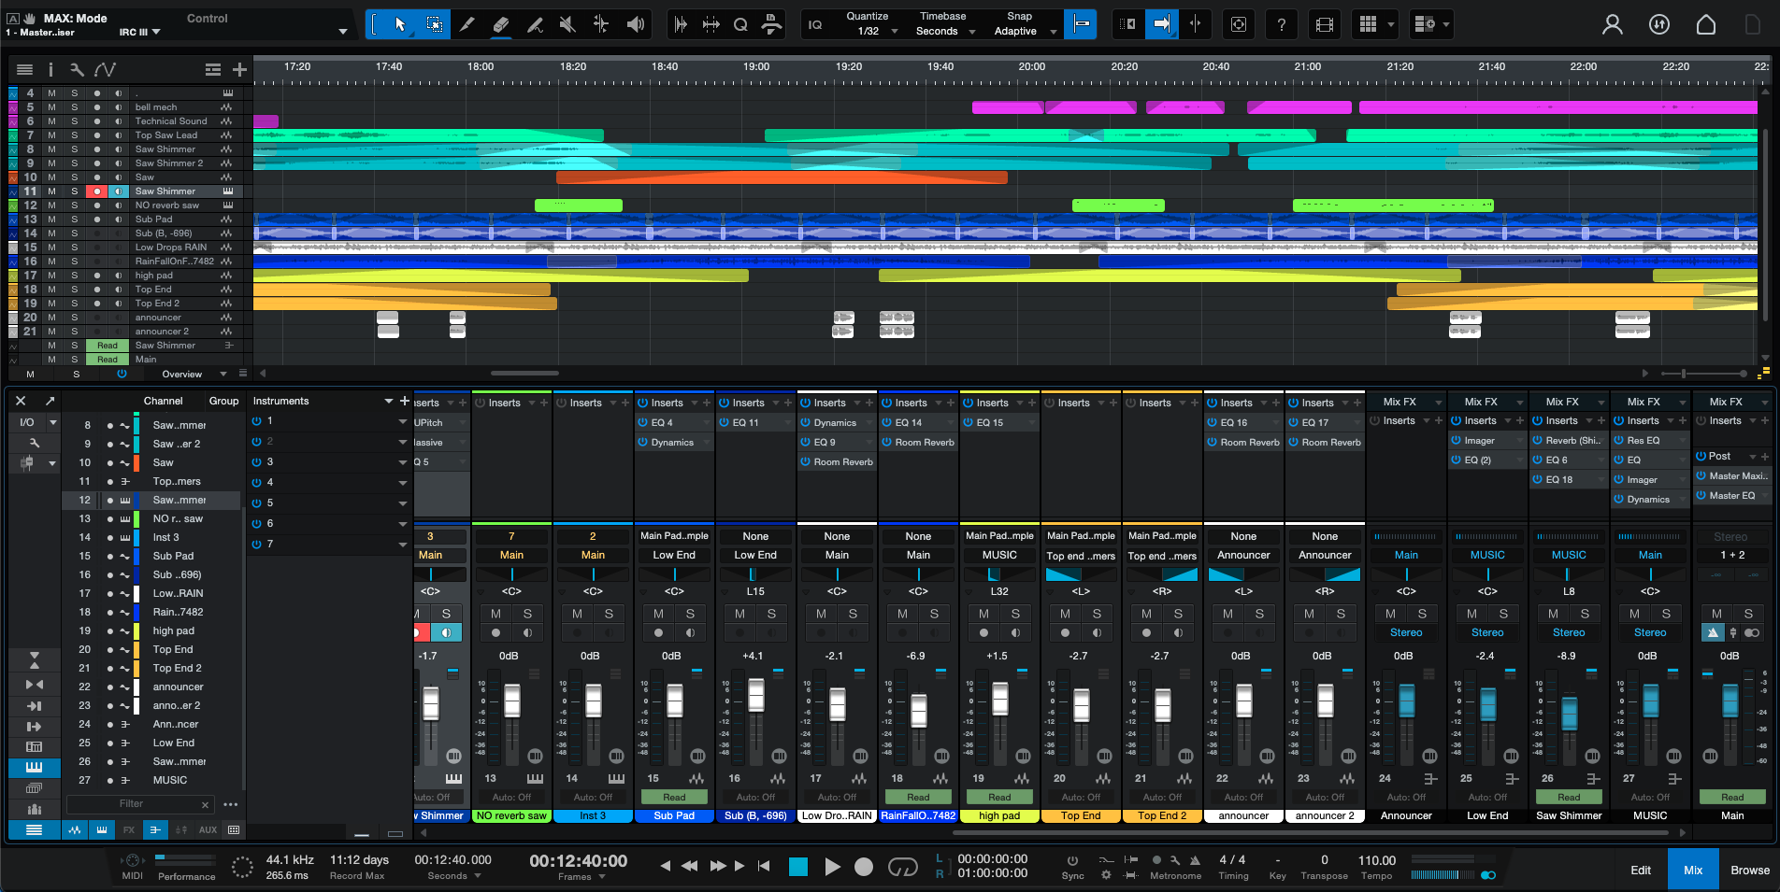Viewport: 1780px width, 892px height.
Task: Open the Start page home icon
Action: [1705, 24]
